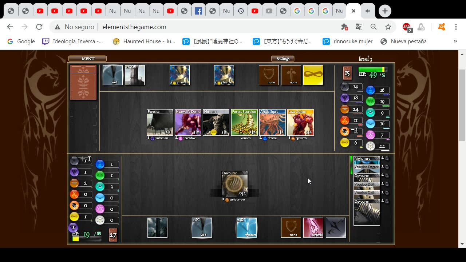Viewport: 466px width, 262px height.
Task: Click your deck counter showing 27
Action: coord(113,235)
